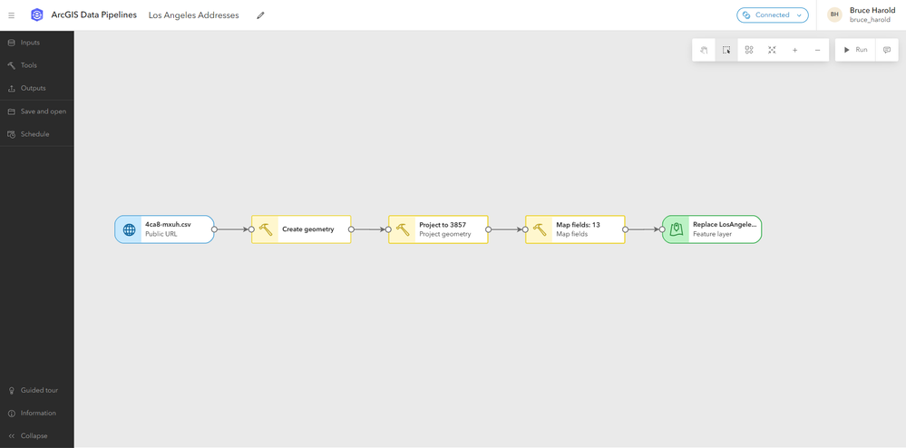Click hammer icon on Map fields node
Screen dimensions: 906x448
tap(539, 229)
